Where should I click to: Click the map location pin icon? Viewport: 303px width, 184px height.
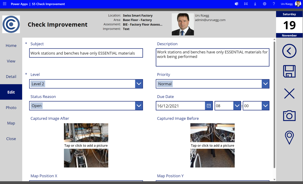coord(289,138)
